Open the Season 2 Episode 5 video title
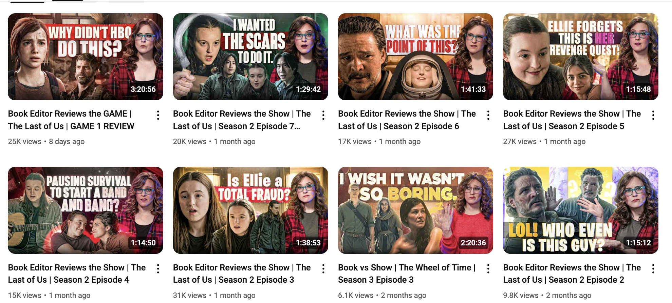 click(572, 120)
